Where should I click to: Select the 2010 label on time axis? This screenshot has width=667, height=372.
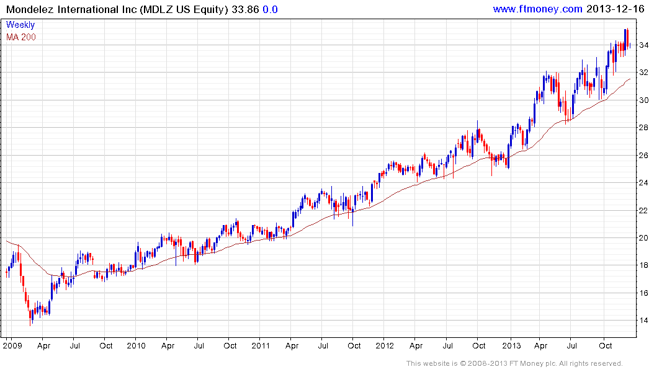pos(136,345)
